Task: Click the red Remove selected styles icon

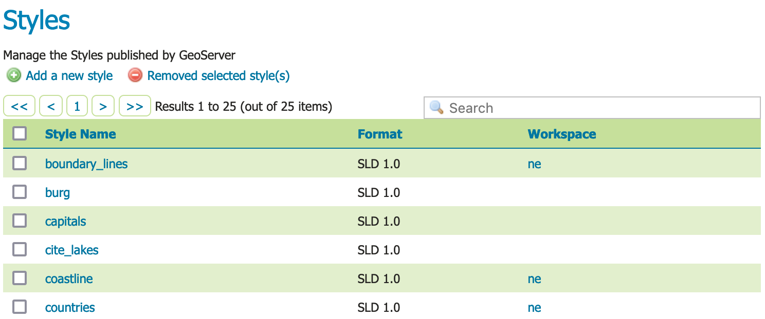Action: coord(135,76)
